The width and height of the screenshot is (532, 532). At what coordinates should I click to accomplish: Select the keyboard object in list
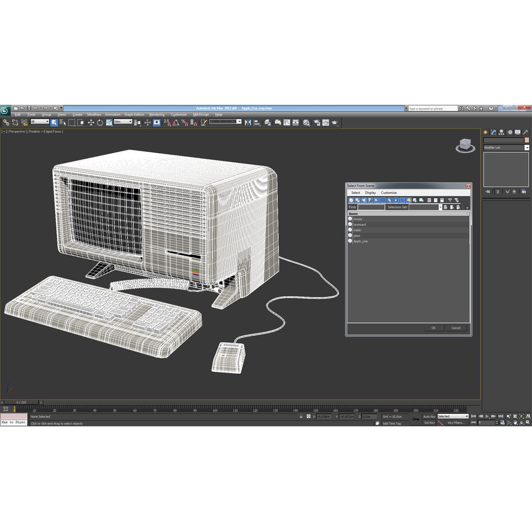click(x=408, y=225)
